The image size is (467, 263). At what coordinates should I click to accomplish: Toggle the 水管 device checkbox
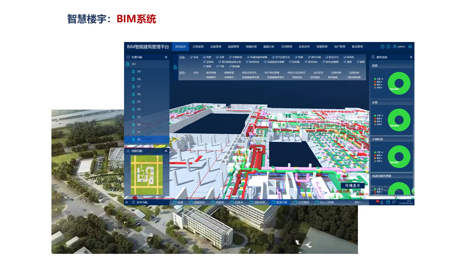(217, 57)
